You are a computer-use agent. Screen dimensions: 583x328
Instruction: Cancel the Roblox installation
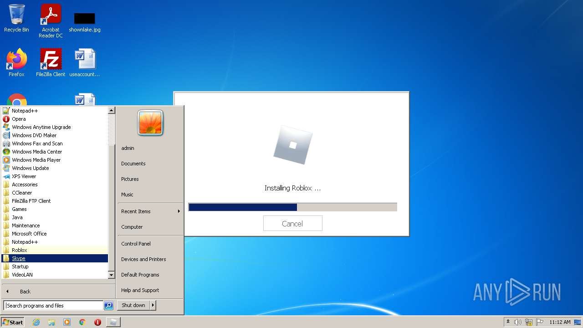(292, 223)
